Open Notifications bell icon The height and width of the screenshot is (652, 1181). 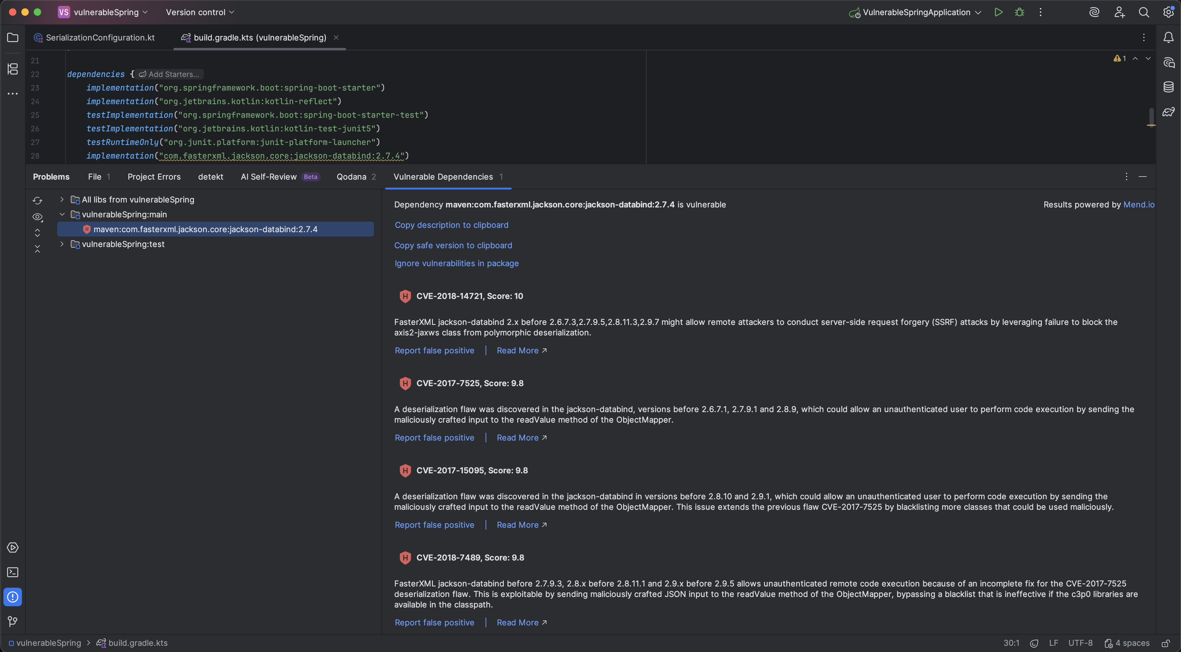1169,38
